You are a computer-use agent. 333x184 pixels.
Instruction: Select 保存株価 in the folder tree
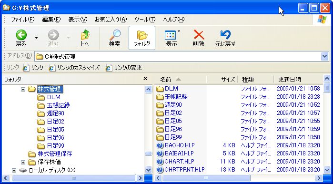tap(49, 162)
